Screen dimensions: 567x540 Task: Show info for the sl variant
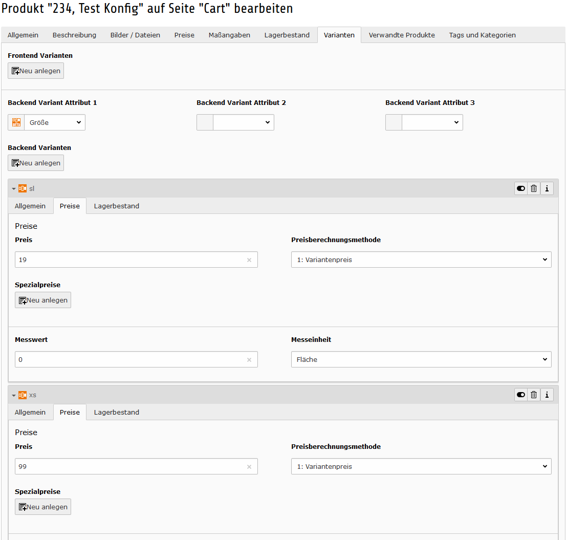[x=547, y=188]
